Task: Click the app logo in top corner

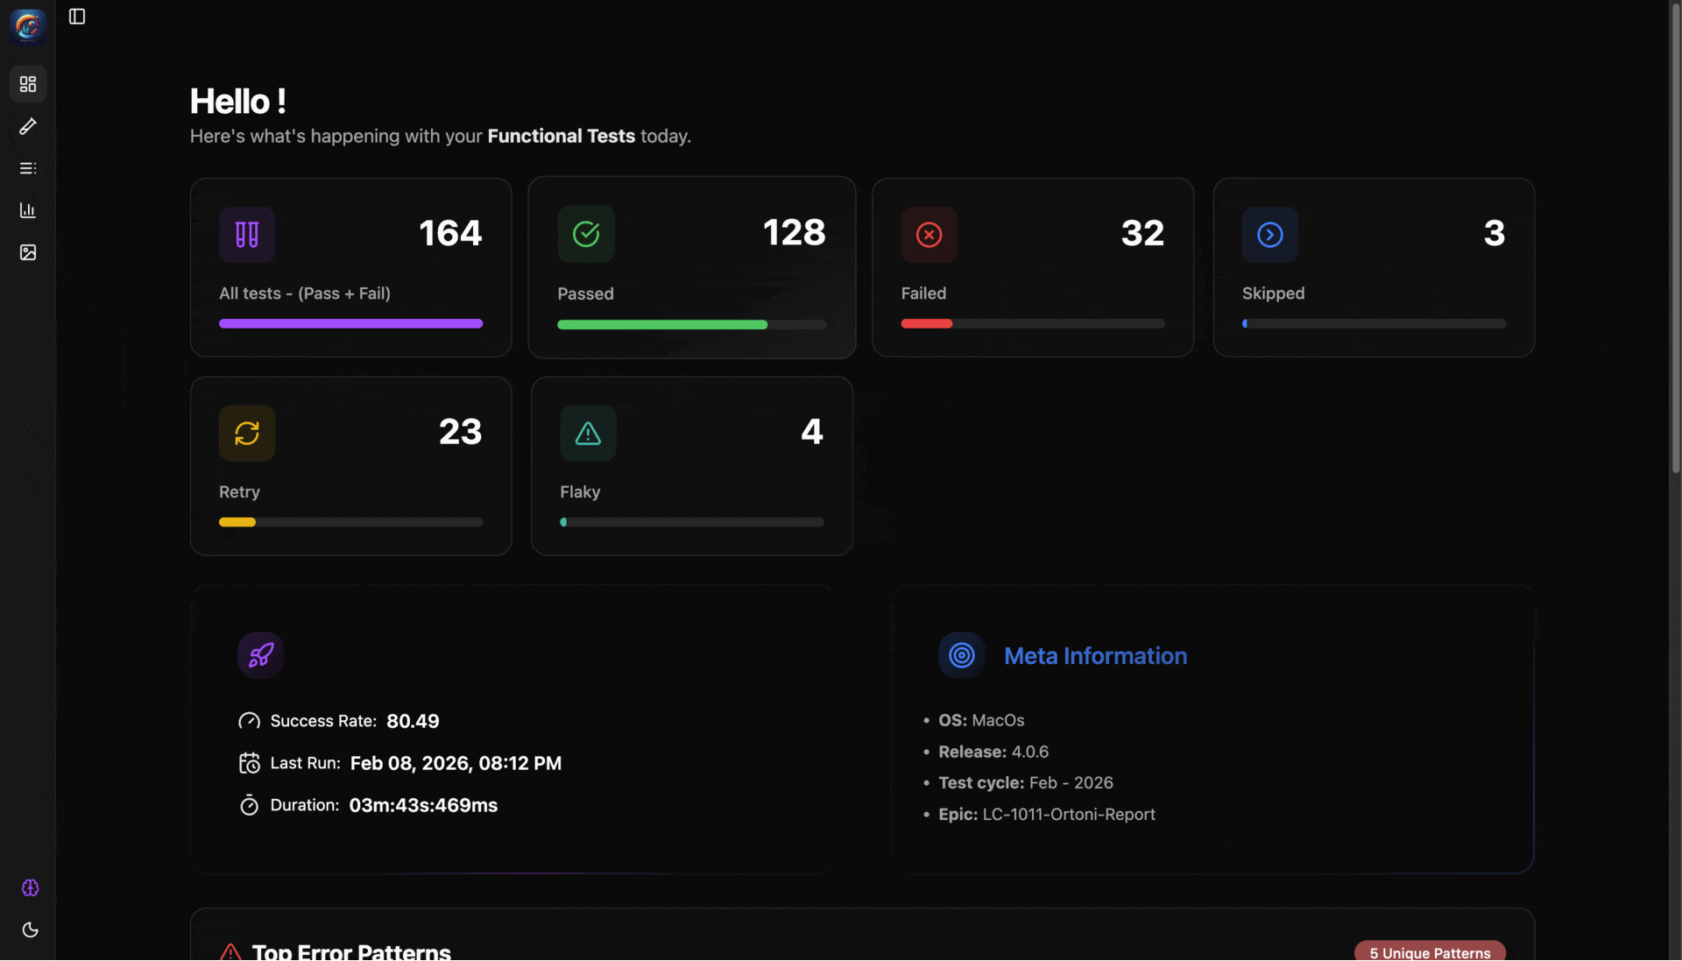Action: (x=28, y=26)
